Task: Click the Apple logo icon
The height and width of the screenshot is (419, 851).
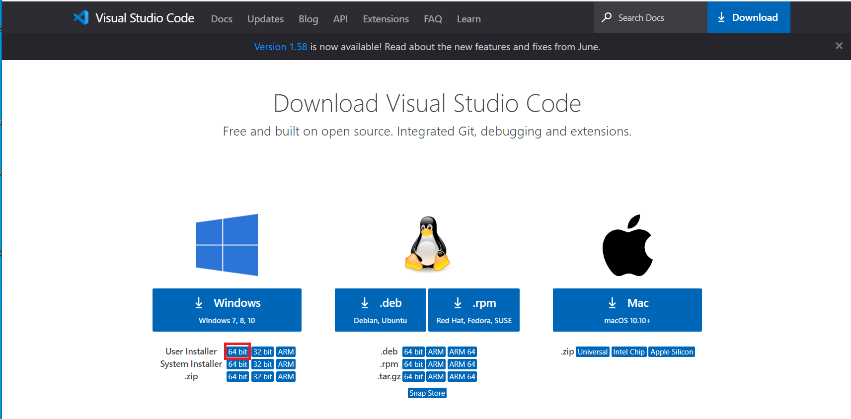Action: pyautogui.click(x=627, y=245)
